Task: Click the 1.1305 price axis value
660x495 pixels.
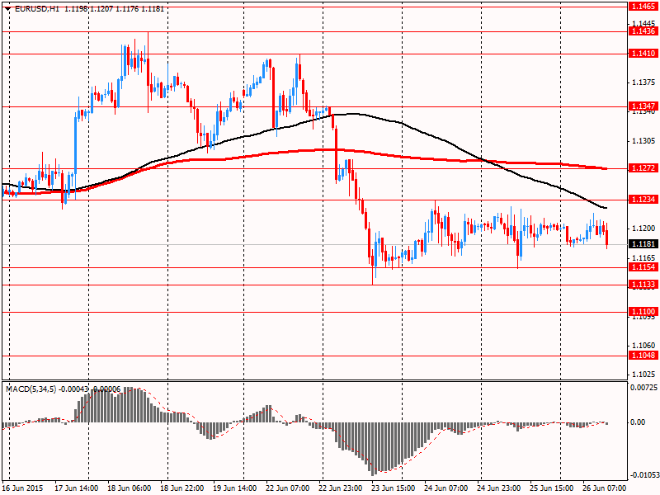Action: click(644, 141)
